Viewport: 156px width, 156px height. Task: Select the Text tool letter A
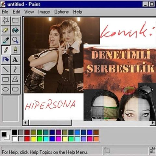(x=15, y=60)
